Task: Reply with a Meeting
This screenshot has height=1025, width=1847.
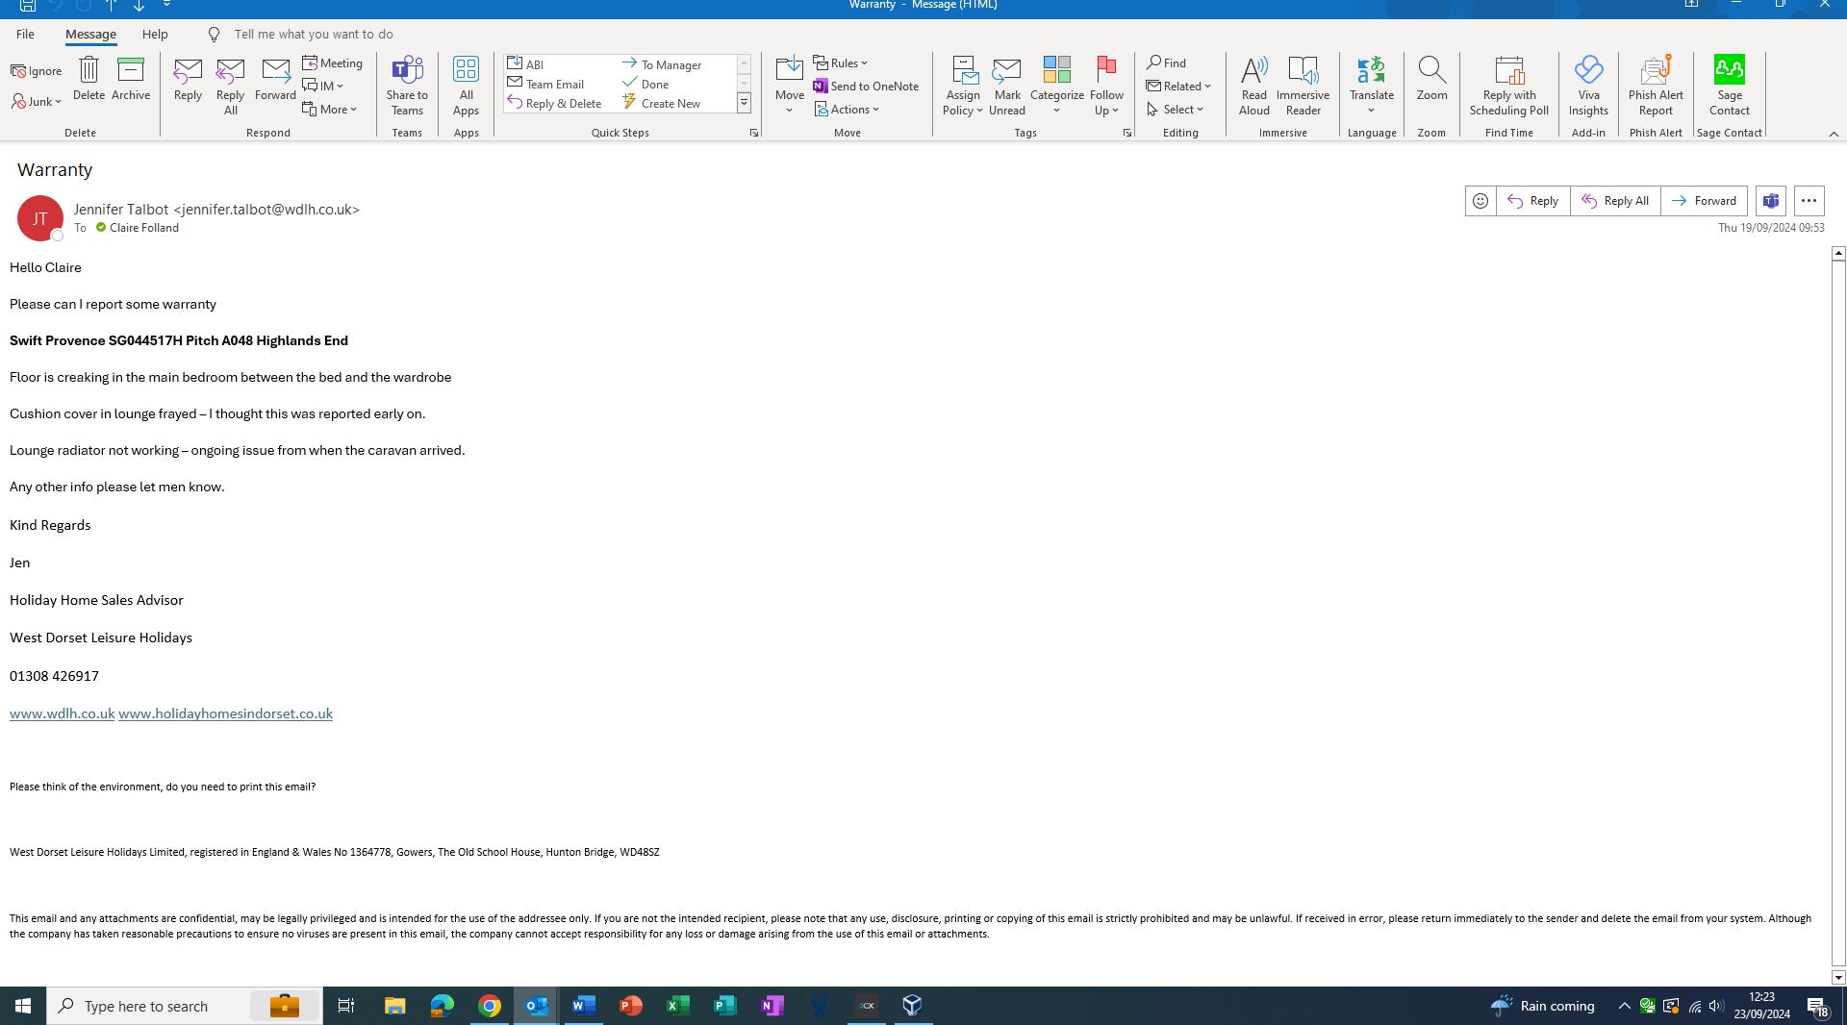Action: (333, 63)
